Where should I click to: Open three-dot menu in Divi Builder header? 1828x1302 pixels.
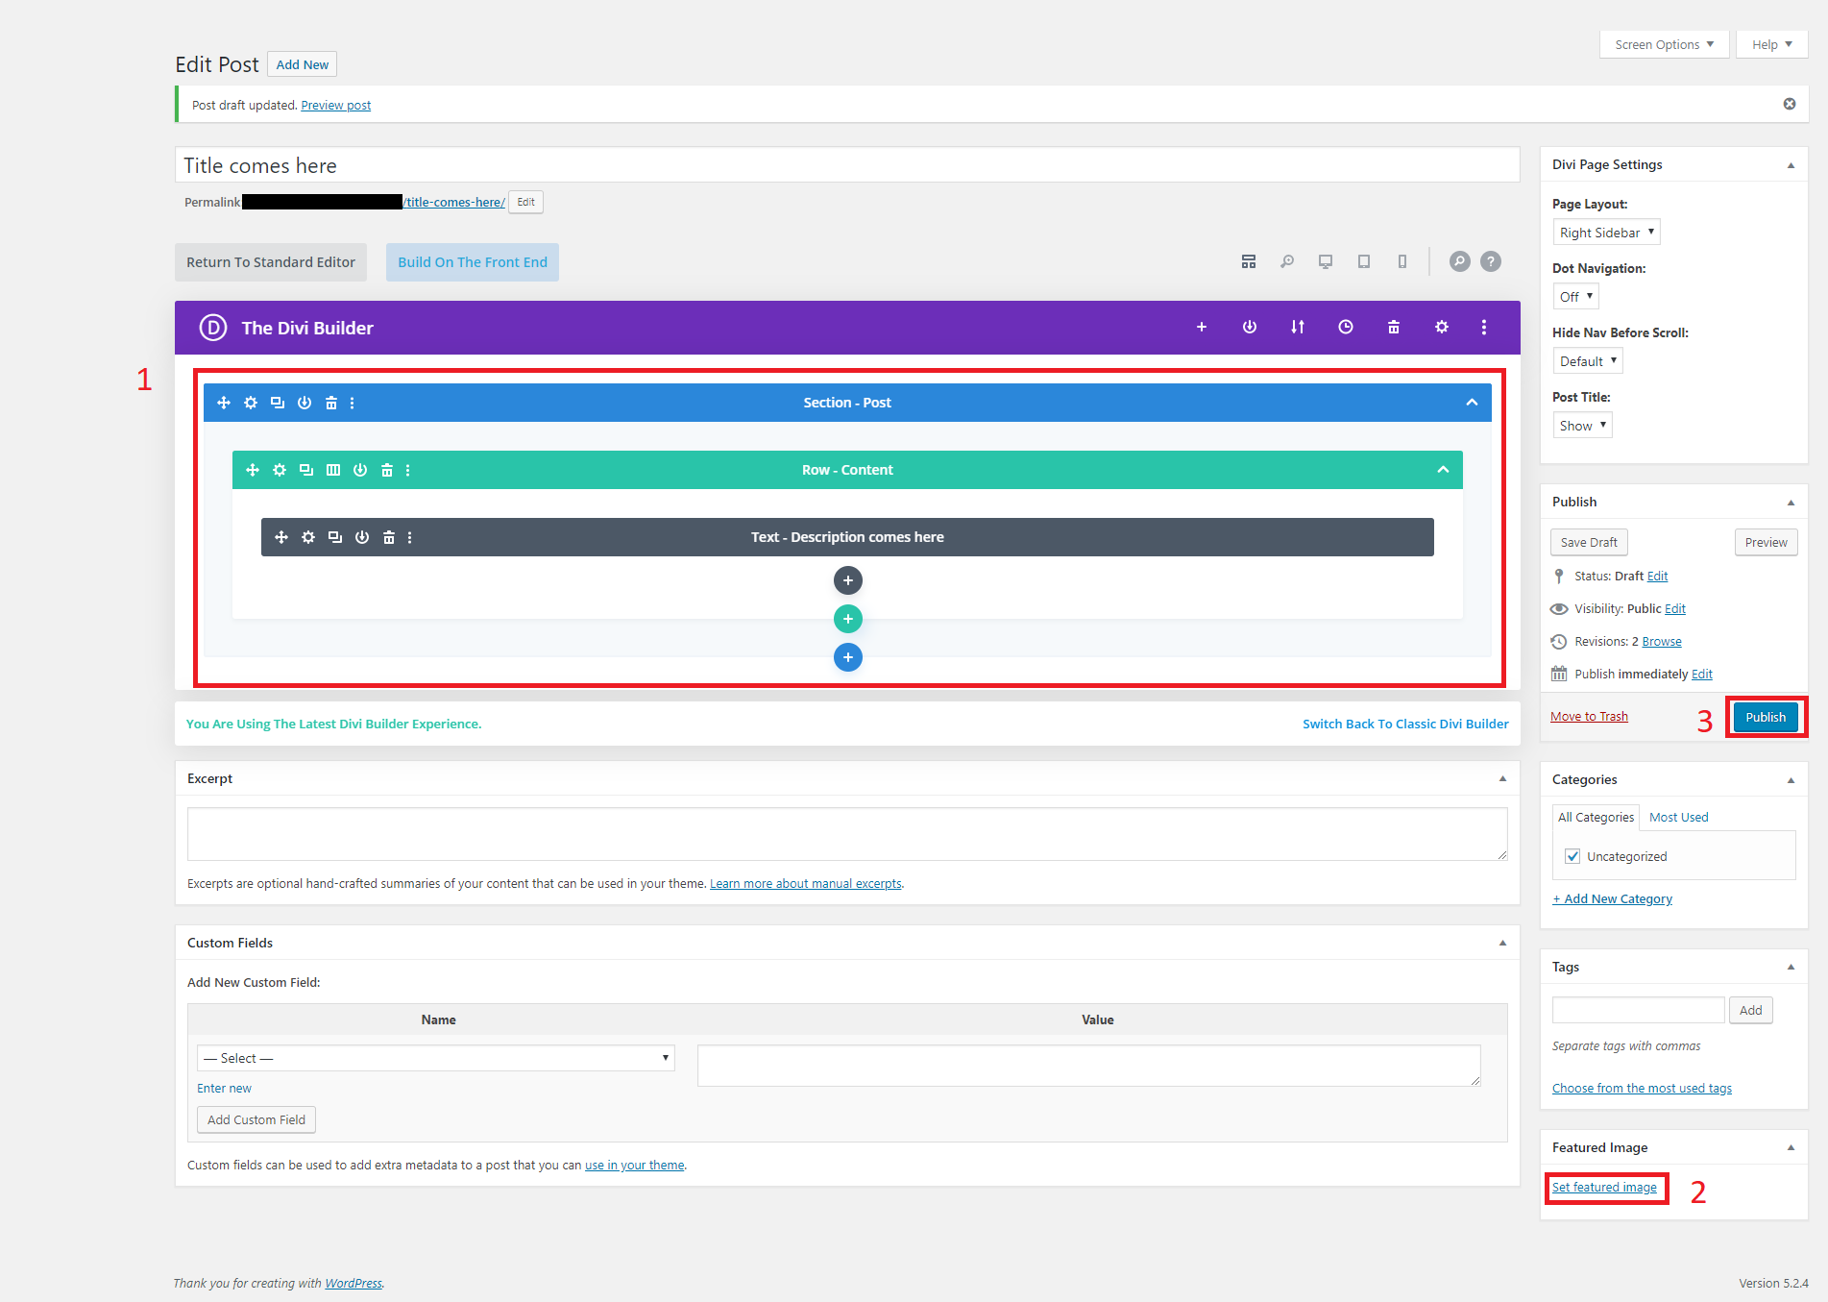coord(1484,328)
